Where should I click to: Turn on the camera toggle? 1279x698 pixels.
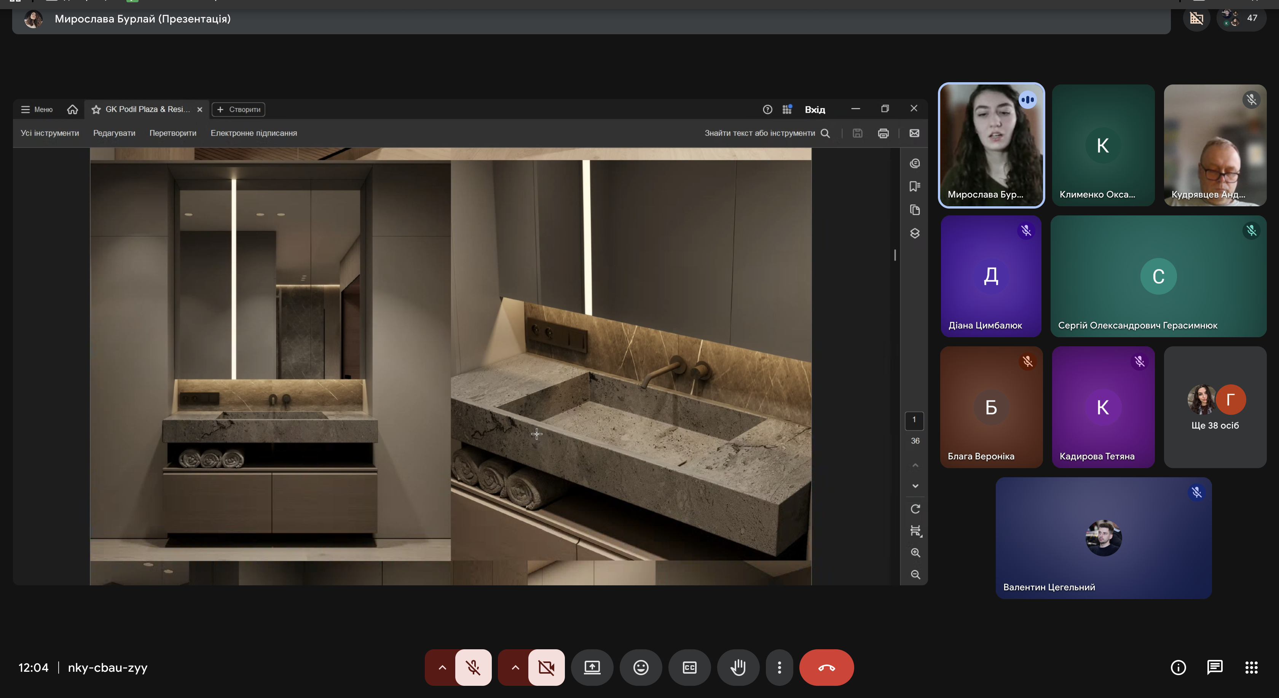pos(546,667)
